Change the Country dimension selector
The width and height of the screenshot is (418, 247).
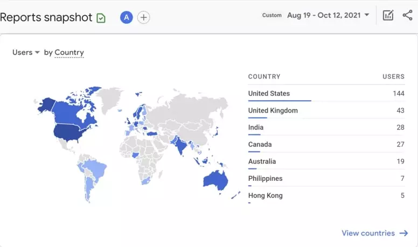click(69, 53)
